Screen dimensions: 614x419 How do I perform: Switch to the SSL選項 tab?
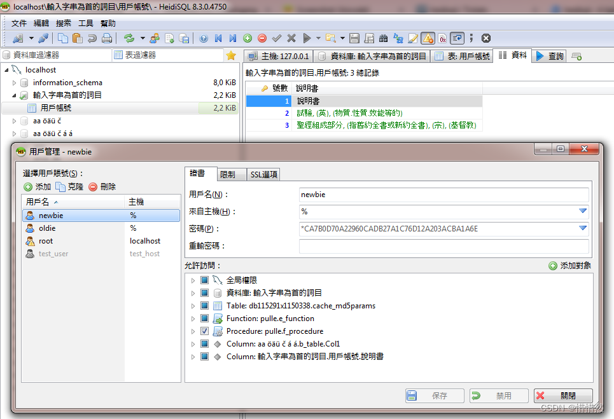263,174
